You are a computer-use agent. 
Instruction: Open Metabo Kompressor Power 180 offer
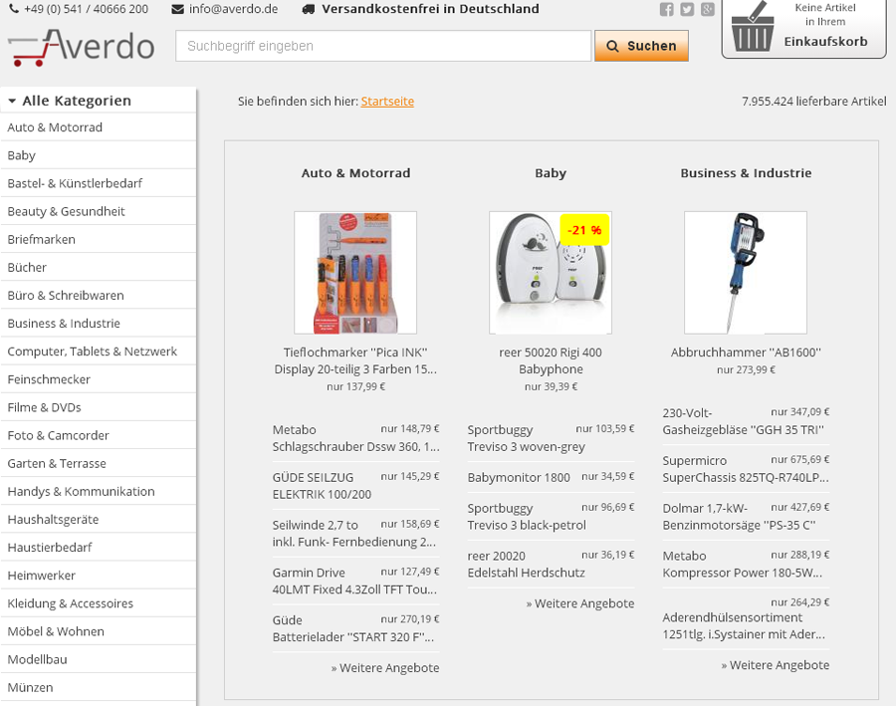tap(746, 564)
